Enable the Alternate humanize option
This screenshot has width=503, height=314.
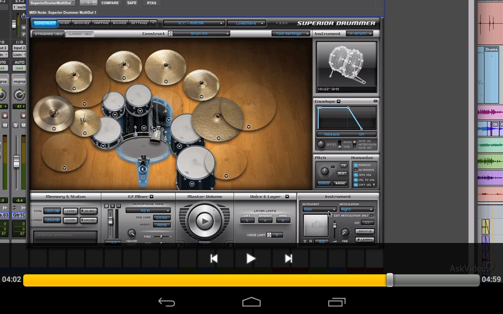356,170
